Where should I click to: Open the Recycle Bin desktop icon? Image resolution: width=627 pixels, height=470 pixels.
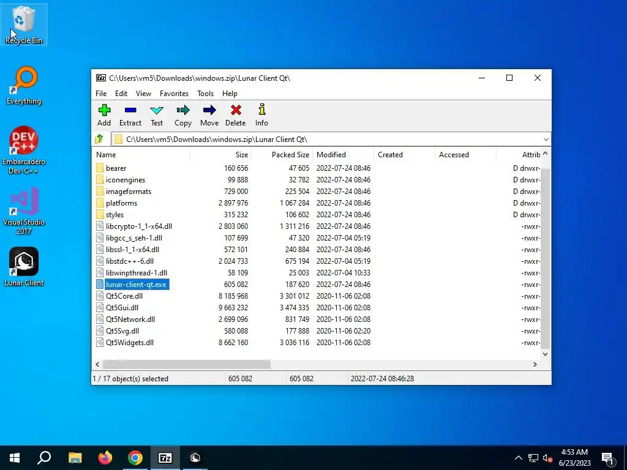(24, 24)
